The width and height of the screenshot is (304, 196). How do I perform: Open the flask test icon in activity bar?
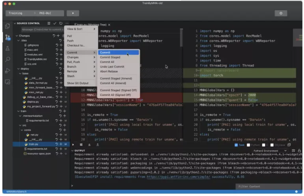click(x=7, y=49)
